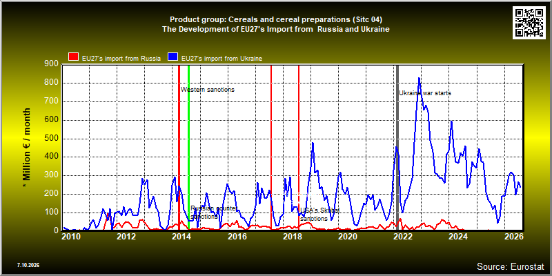Click the 700 y-axis value
552x276 pixels.
pos(52,101)
